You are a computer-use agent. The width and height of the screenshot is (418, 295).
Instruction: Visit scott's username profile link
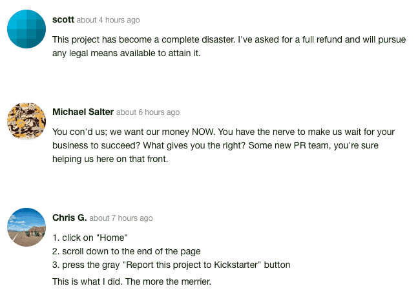[63, 20]
